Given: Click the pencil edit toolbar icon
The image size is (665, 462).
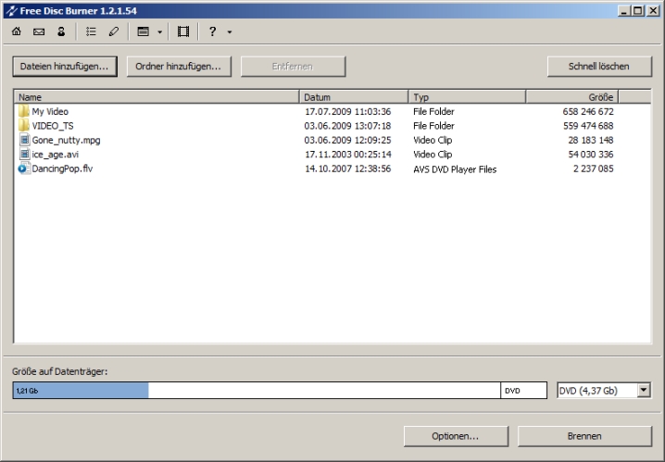Looking at the screenshot, I should pos(113,31).
